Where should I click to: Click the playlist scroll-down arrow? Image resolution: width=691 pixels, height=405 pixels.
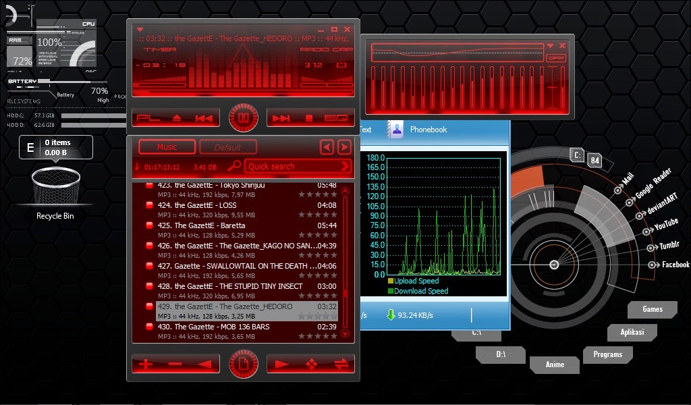[x=345, y=333]
